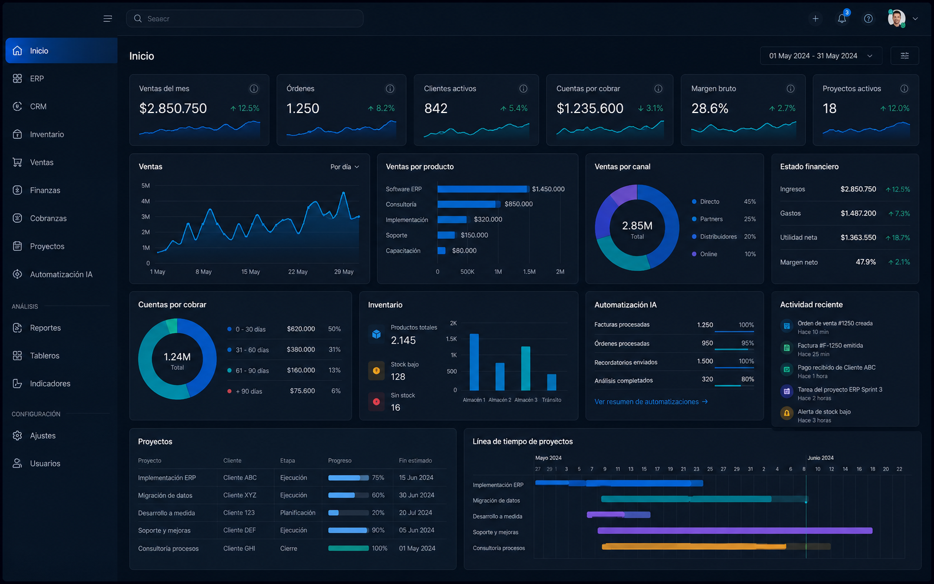Click the Reportes sidebar icon
The height and width of the screenshot is (584, 934).
pyautogui.click(x=18, y=328)
